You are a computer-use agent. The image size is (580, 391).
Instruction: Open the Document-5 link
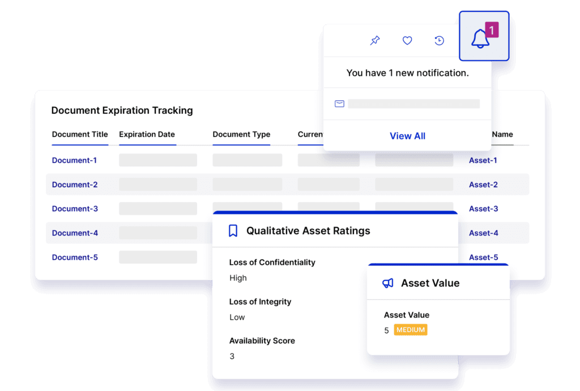pos(75,257)
